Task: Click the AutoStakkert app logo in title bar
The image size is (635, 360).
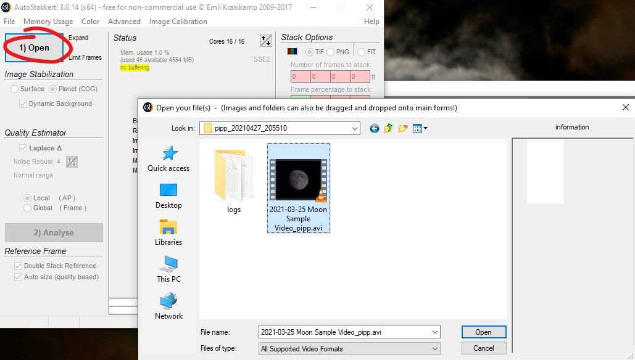Action: [x=6, y=7]
